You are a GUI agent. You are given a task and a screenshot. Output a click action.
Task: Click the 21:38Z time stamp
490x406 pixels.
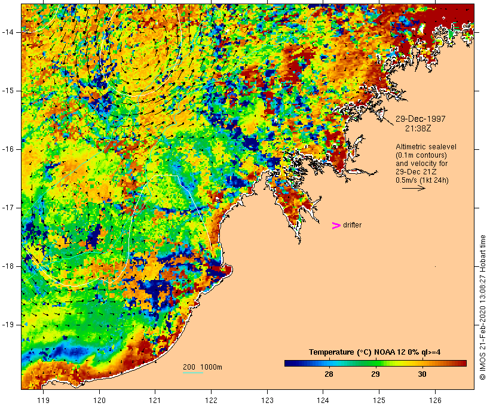point(418,128)
